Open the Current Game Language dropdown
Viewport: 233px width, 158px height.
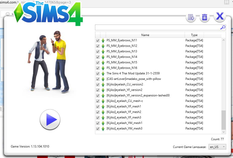(x=217, y=147)
